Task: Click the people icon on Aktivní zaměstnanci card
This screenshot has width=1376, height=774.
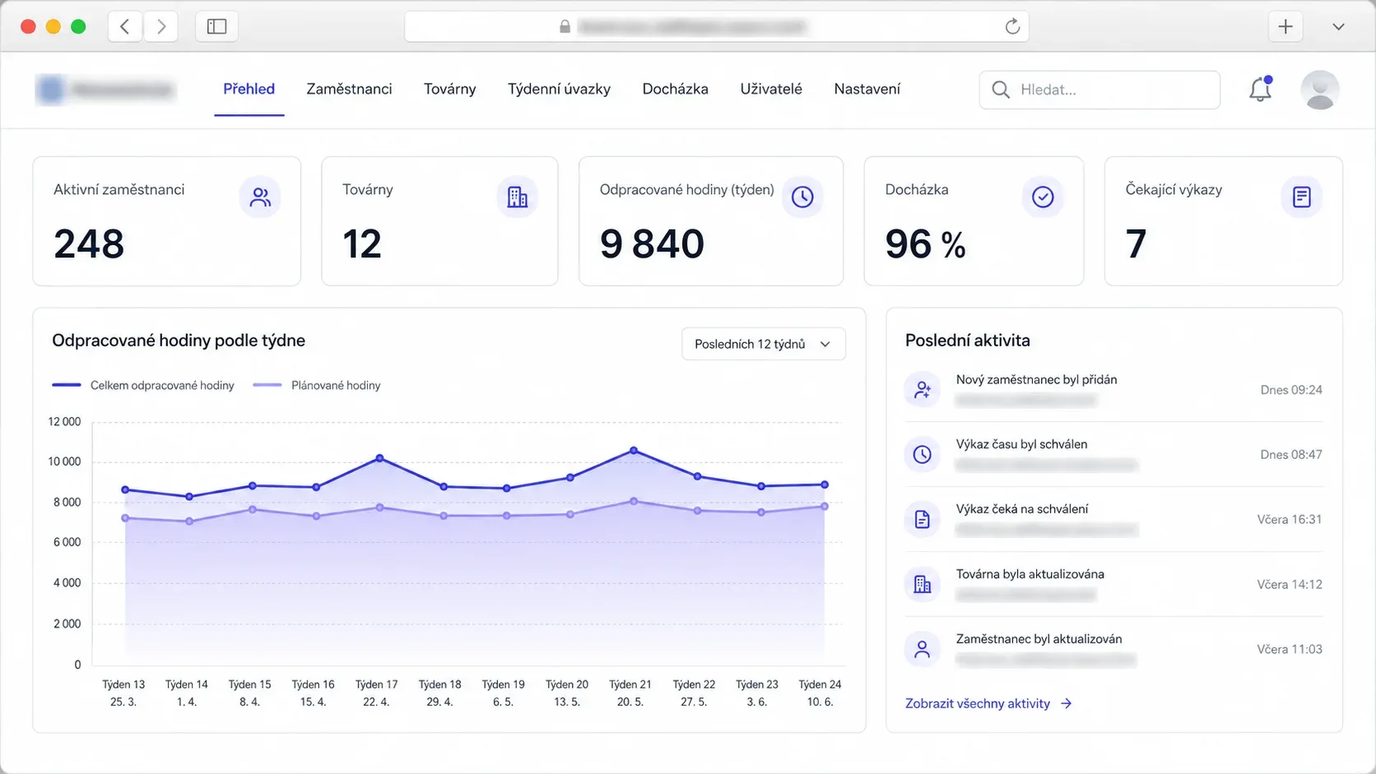Action: click(x=260, y=197)
